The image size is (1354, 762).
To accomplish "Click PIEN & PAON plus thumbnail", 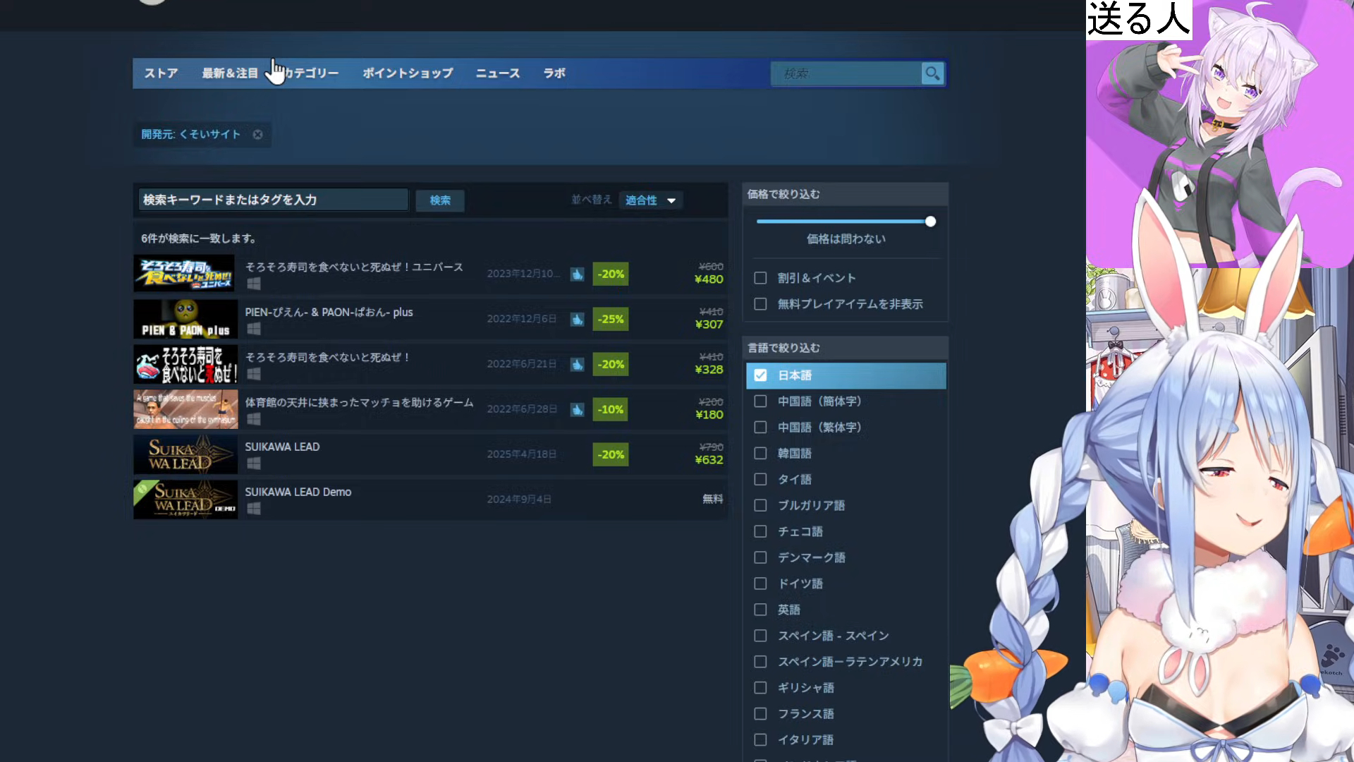I will click(185, 319).
